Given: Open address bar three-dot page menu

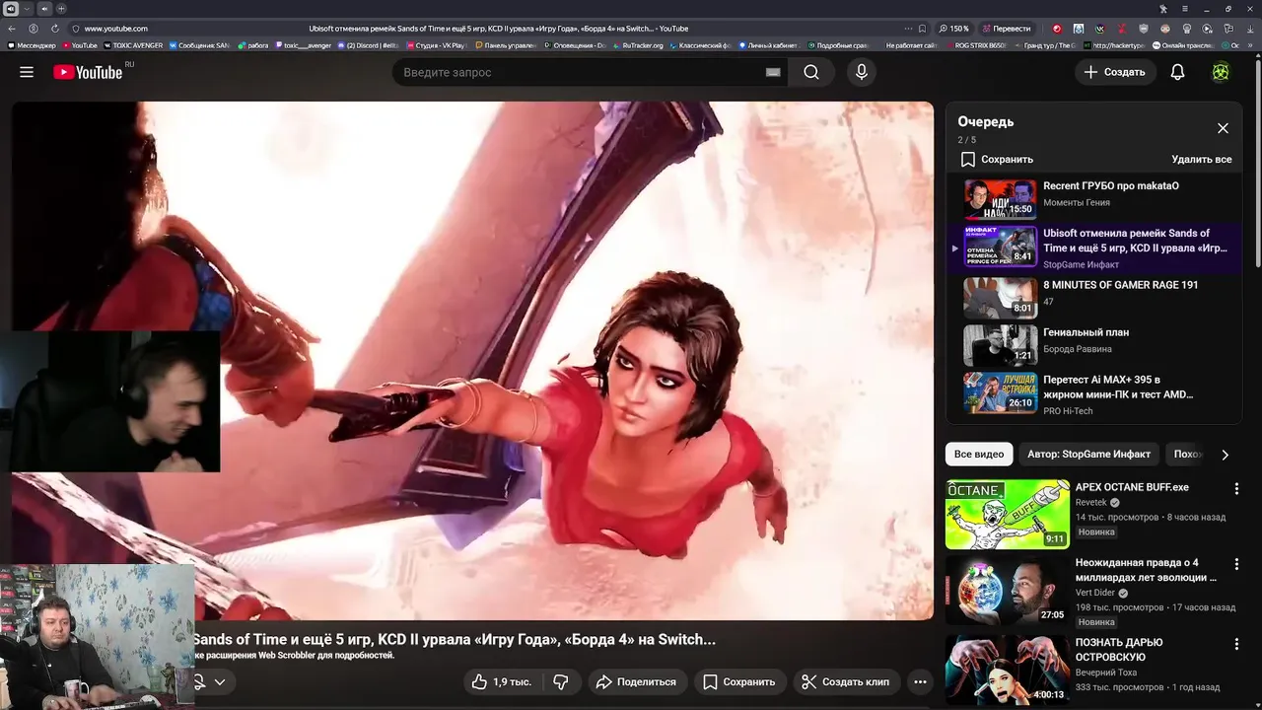Looking at the screenshot, I should (x=907, y=29).
